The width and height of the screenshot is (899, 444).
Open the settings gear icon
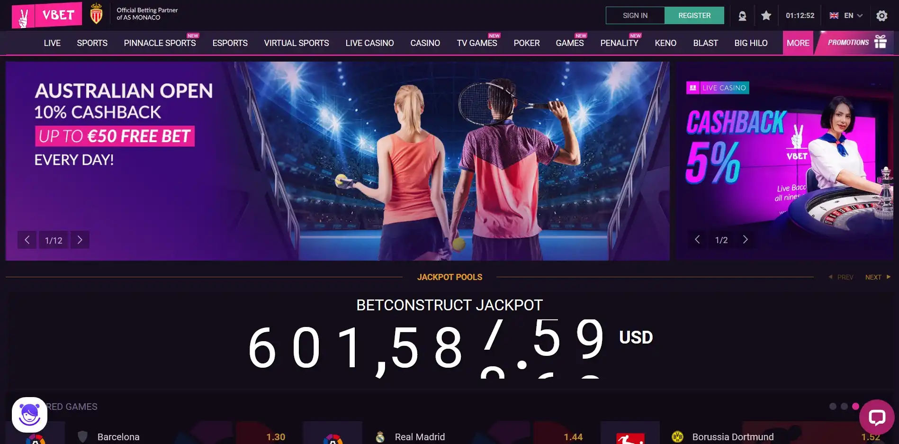(881, 16)
